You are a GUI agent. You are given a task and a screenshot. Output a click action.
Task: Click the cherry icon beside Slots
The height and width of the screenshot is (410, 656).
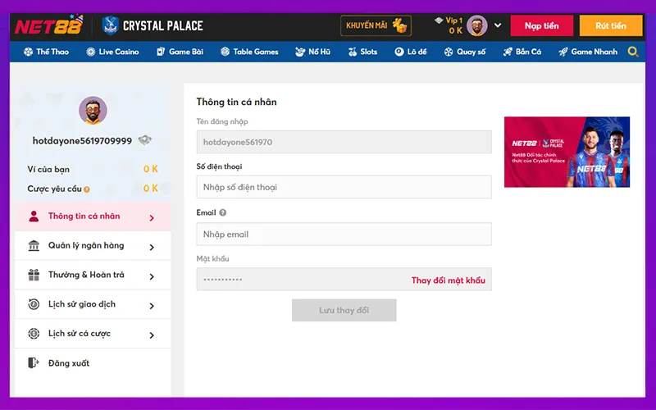point(353,52)
